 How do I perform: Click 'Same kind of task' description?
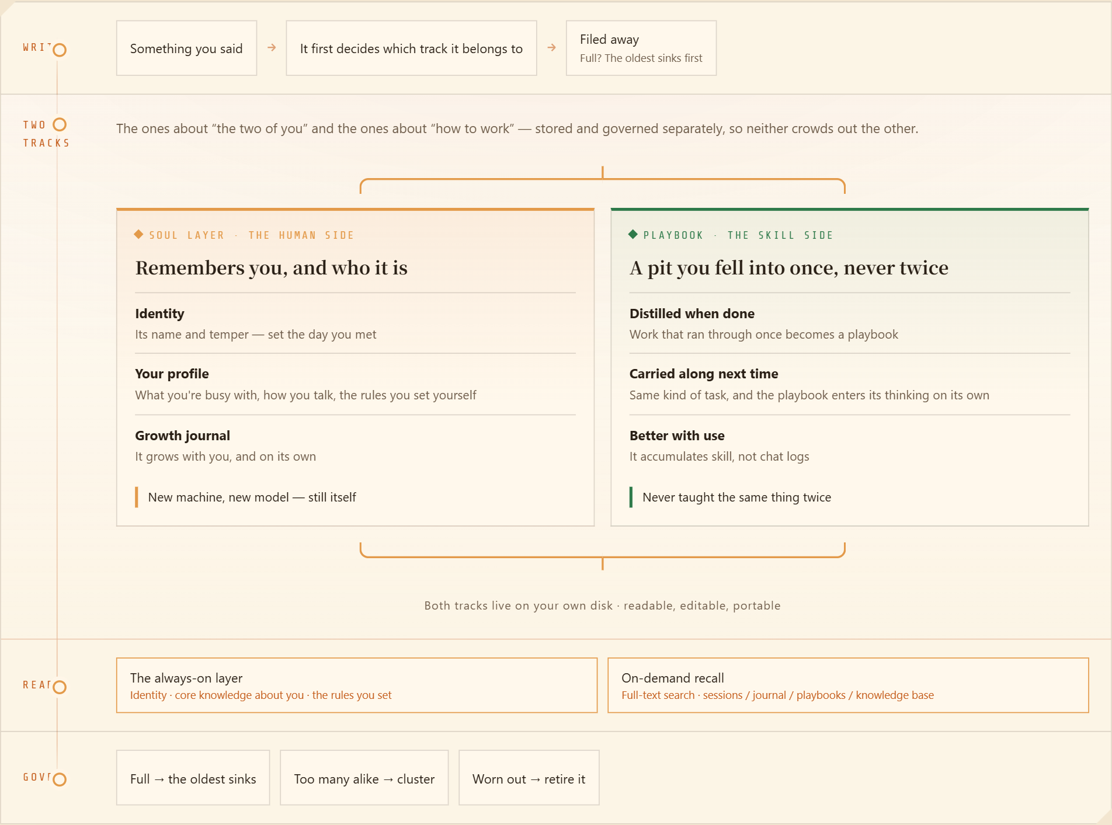(x=809, y=395)
